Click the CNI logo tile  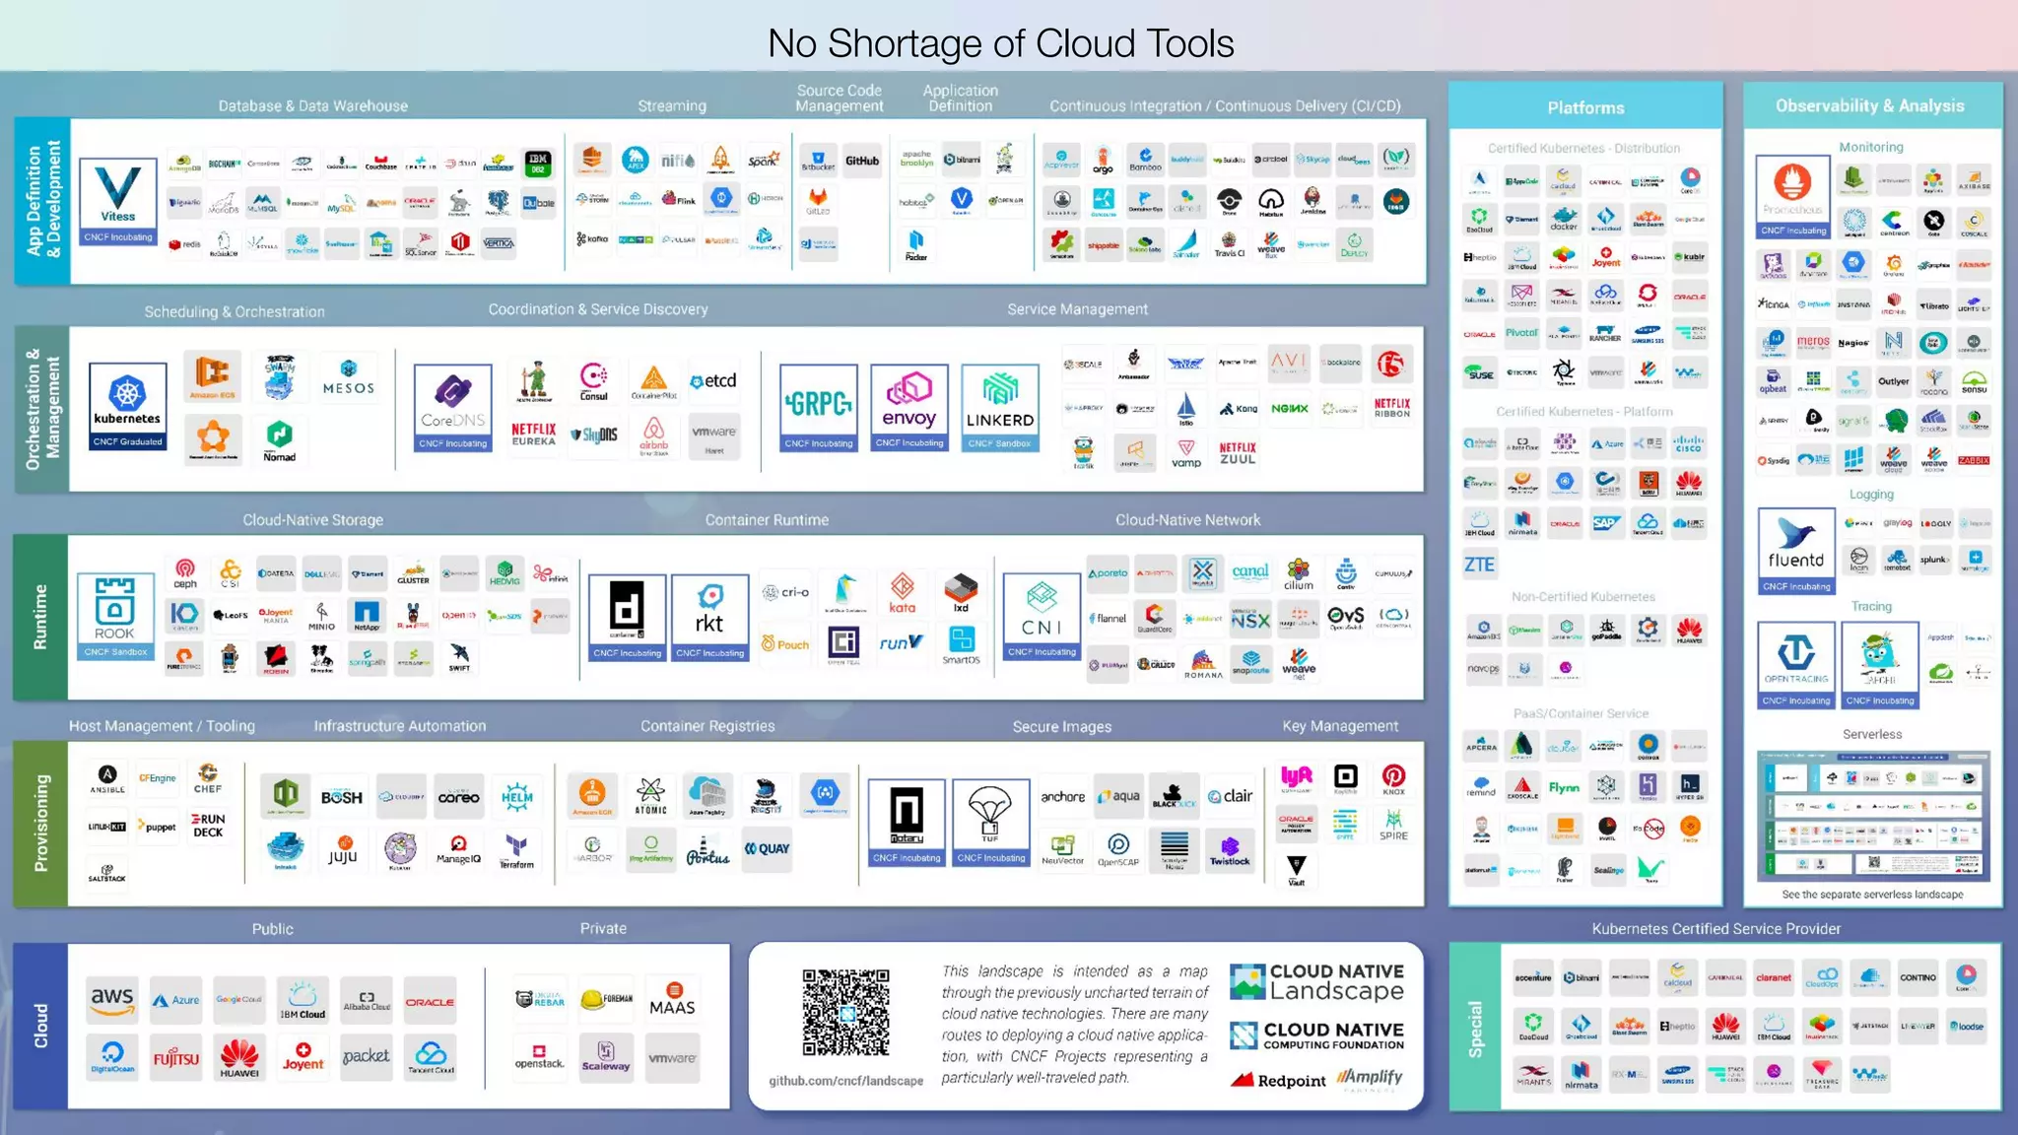[x=1042, y=617]
